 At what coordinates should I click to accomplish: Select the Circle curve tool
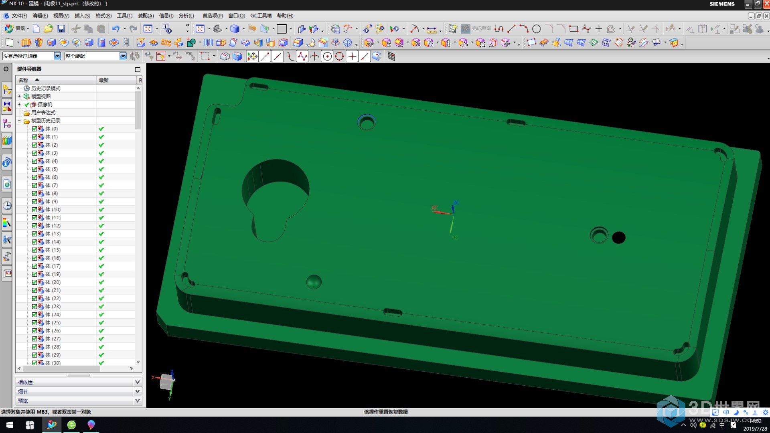pyautogui.click(x=536, y=28)
